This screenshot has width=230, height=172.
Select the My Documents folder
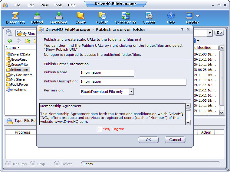pos(19,75)
